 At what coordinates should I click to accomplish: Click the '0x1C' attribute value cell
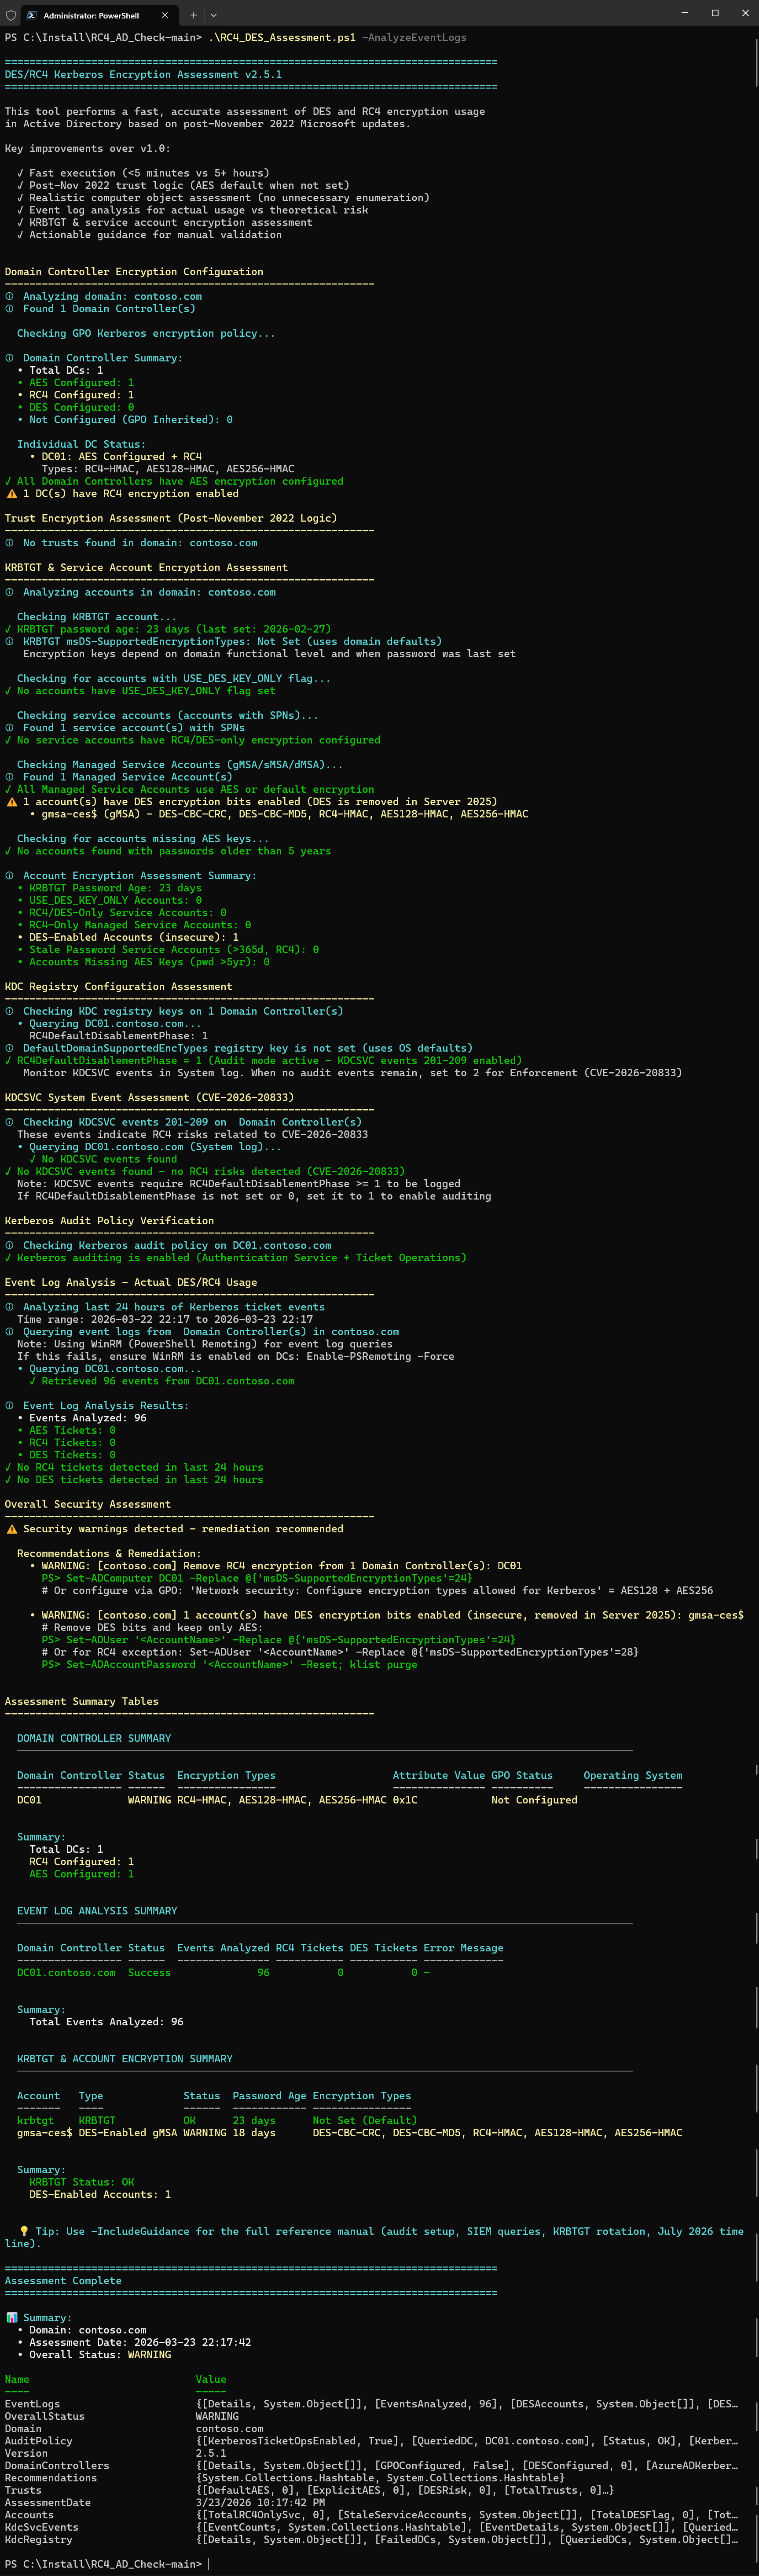tap(405, 1800)
